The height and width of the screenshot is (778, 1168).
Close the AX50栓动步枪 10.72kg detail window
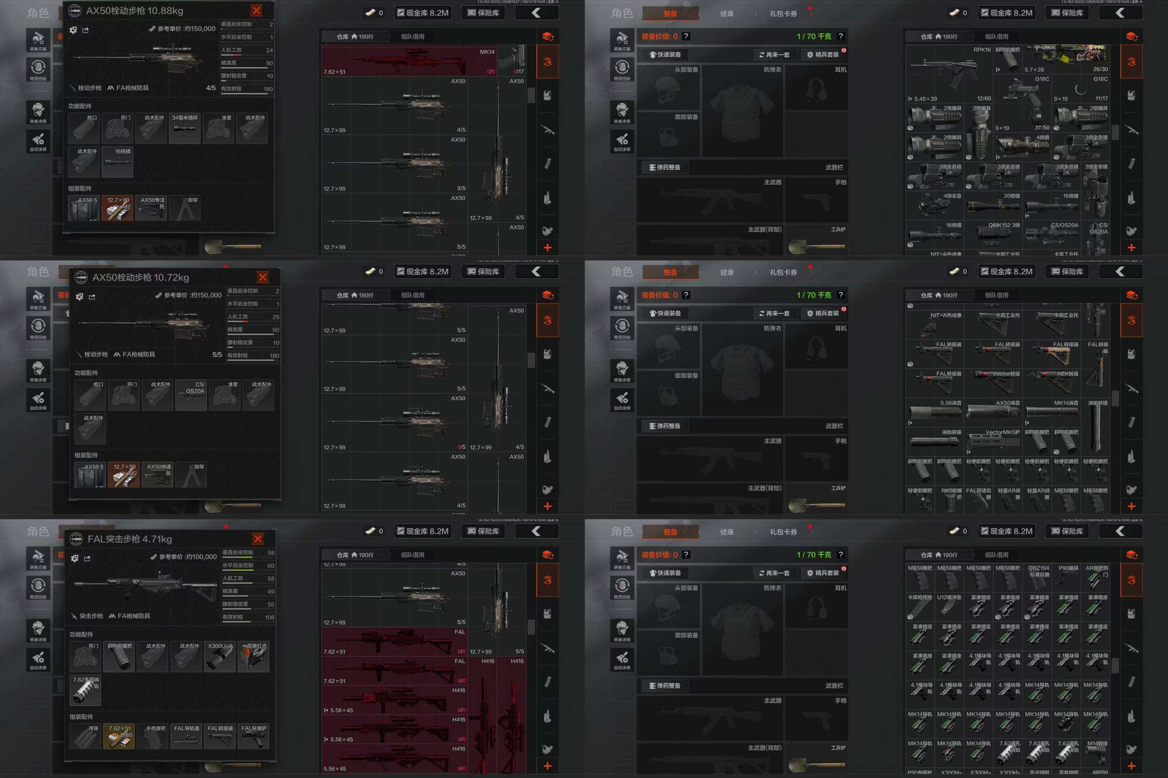(263, 277)
